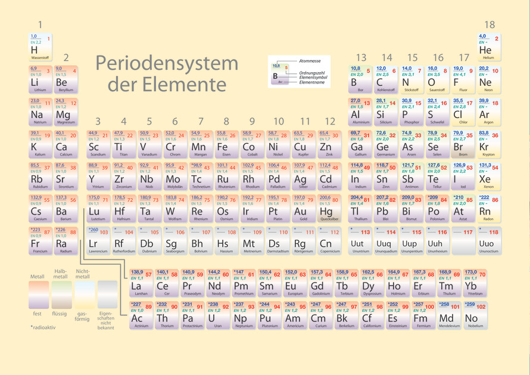Screen dimensions: 530x375
Task: Click the Kupfer (Cu) element tile
Action: click(304, 144)
